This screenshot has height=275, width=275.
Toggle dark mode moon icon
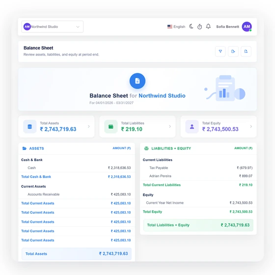(x=191, y=27)
